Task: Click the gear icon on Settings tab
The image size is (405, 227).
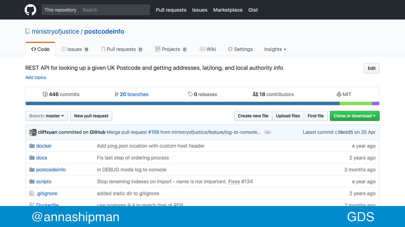Action: [230, 49]
